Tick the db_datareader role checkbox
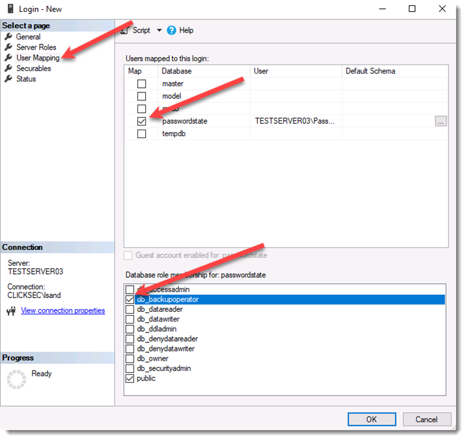The height and width of the screenshot is (440, 466). coord(130,309)
